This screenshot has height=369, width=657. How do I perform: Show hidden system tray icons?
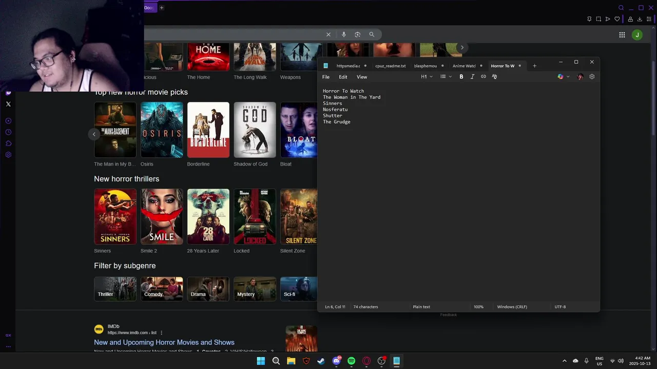565,361
